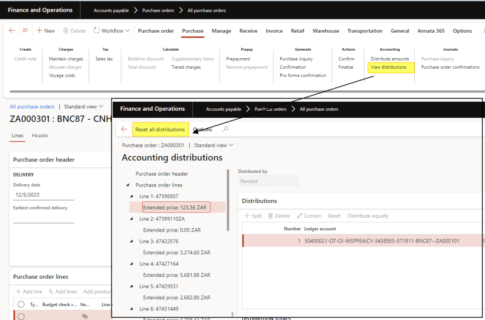The image size is (485, 320).
Task: Select the first purchase order line radio button
Action: point(21,316)
